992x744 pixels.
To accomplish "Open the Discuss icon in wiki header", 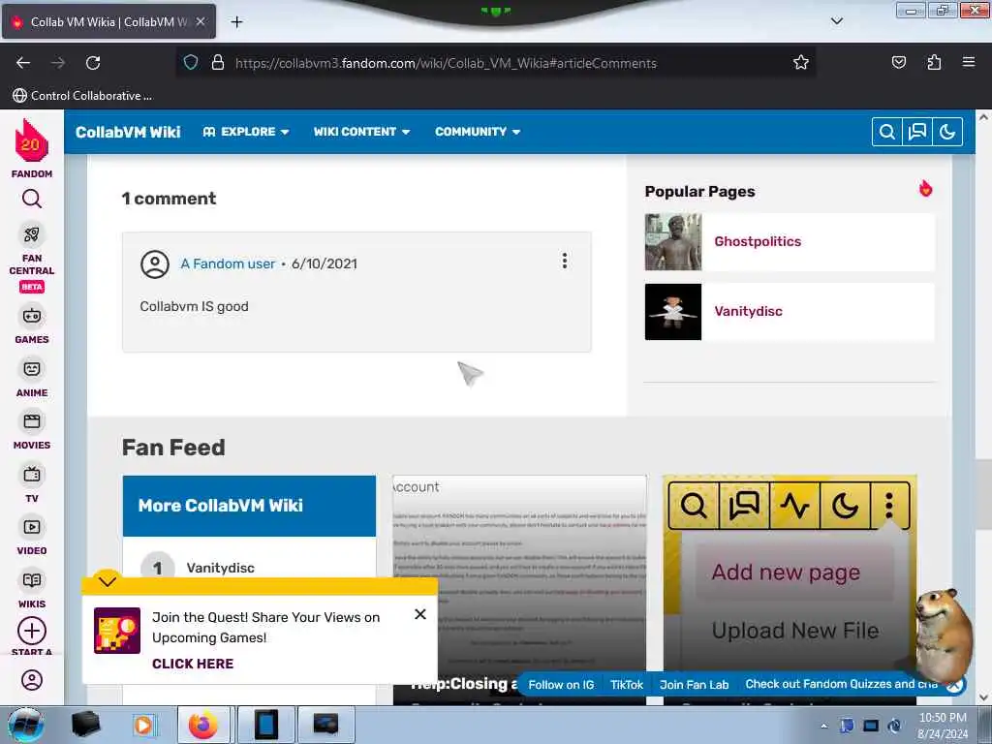I will 916,132.
